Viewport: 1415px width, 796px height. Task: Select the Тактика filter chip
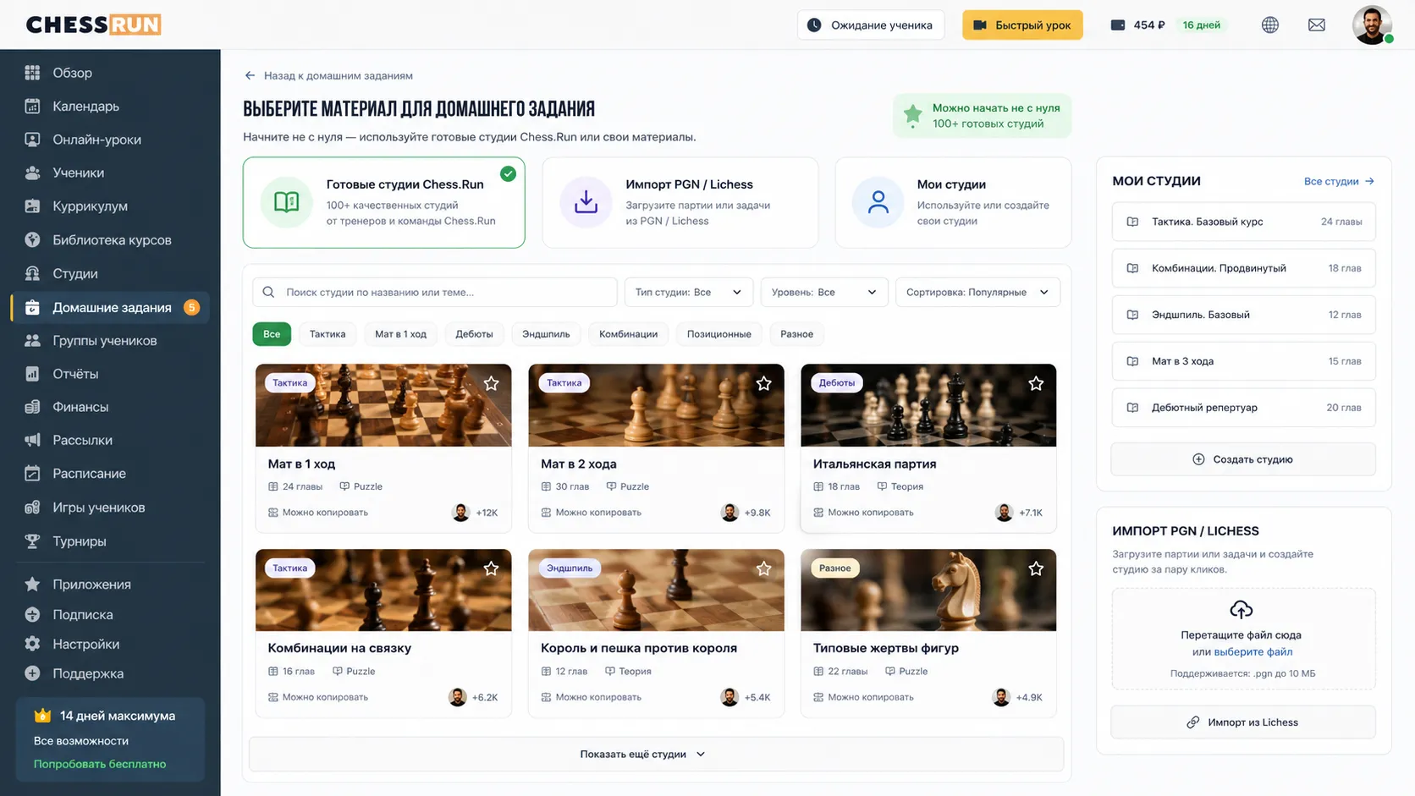(328, 334)
